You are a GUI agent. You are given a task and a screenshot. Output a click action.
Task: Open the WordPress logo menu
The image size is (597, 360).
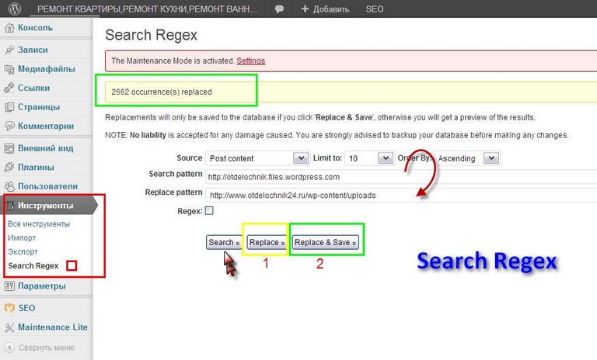15,9
